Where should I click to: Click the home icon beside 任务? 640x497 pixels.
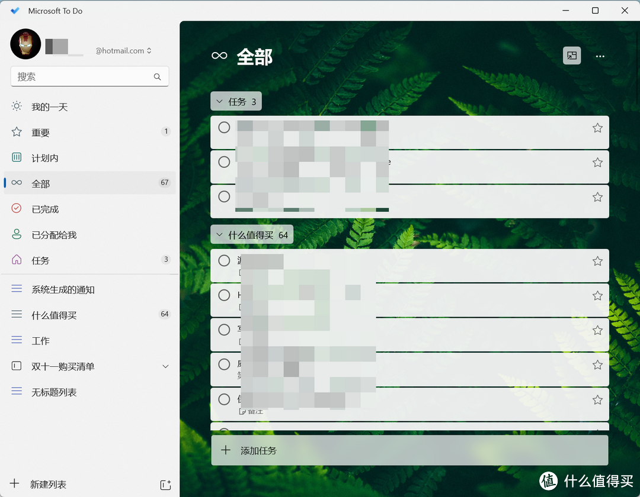pyautogui.click(x=17, y=260)
